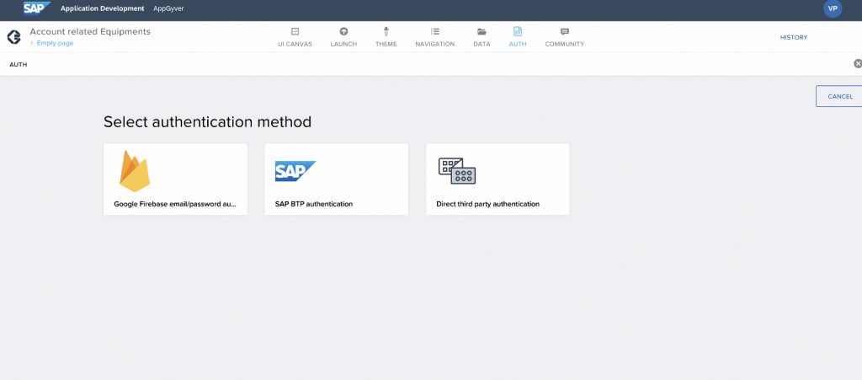Select the Auth tab
The width and height of the screenshot is (862, 380).
[x=518, y=37]
